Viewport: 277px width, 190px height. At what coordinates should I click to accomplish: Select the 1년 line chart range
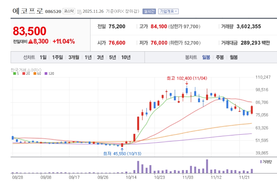click(88, 57)
